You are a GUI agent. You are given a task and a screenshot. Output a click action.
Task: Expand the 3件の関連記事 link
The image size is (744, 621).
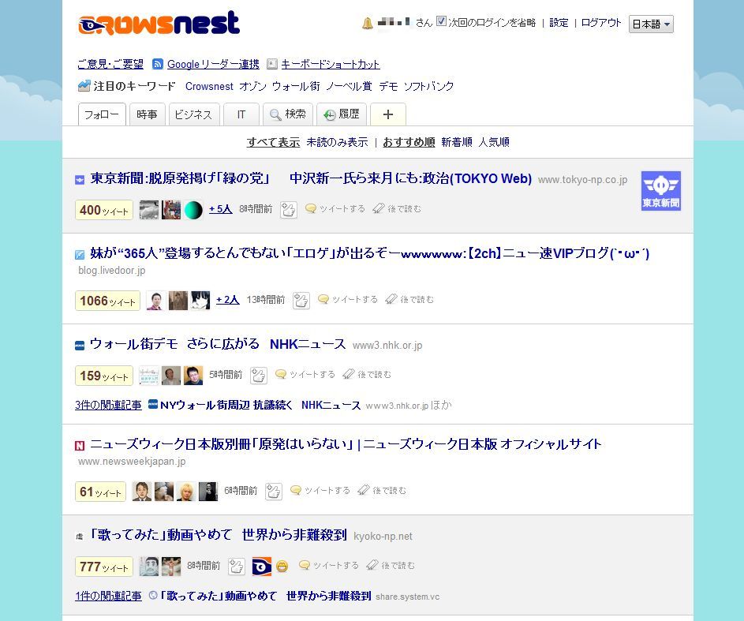pos(108,405)
